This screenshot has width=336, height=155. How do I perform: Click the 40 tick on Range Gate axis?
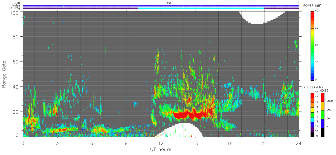(16, 86)
